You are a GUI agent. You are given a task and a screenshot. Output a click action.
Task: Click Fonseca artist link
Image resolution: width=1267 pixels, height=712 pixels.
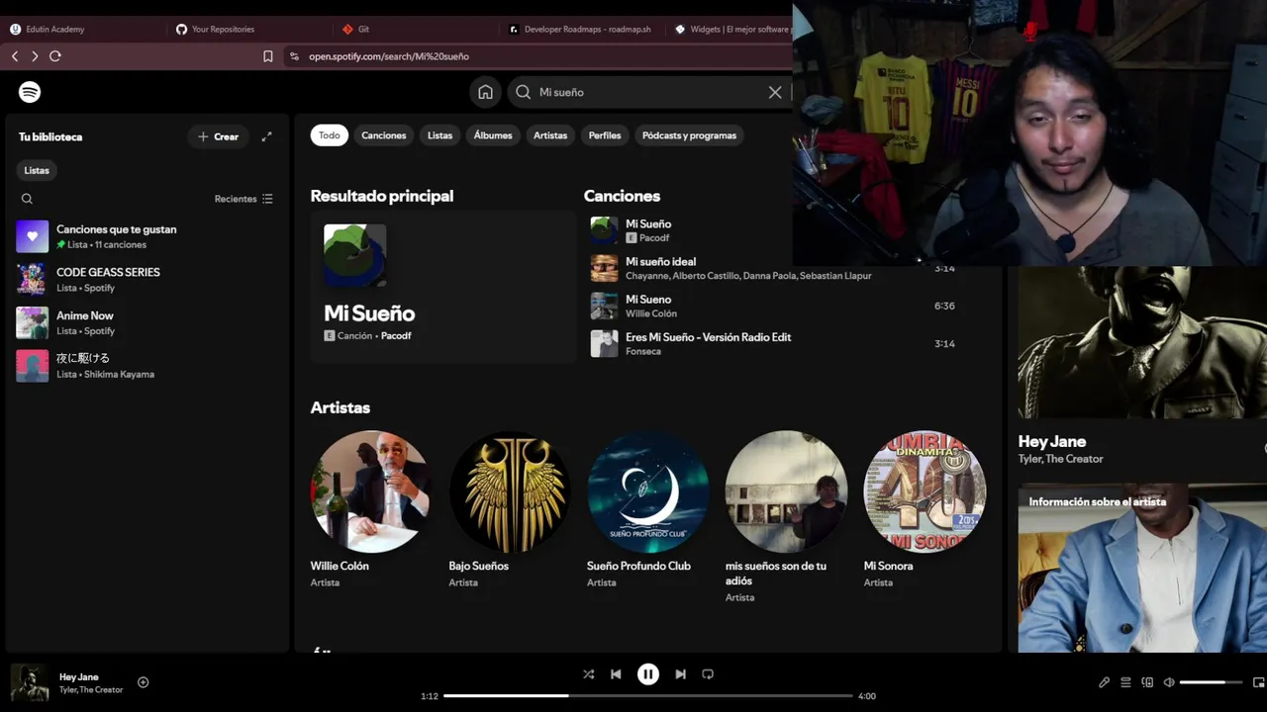pos(643,351)
